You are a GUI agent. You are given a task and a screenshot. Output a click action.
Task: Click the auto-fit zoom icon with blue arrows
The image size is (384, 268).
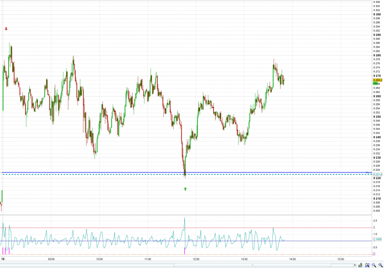(x=367, y=265)
